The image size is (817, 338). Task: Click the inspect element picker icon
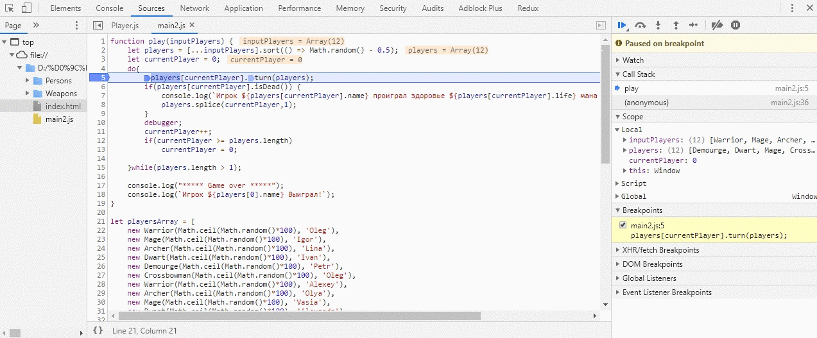click(x=10, y=8)
